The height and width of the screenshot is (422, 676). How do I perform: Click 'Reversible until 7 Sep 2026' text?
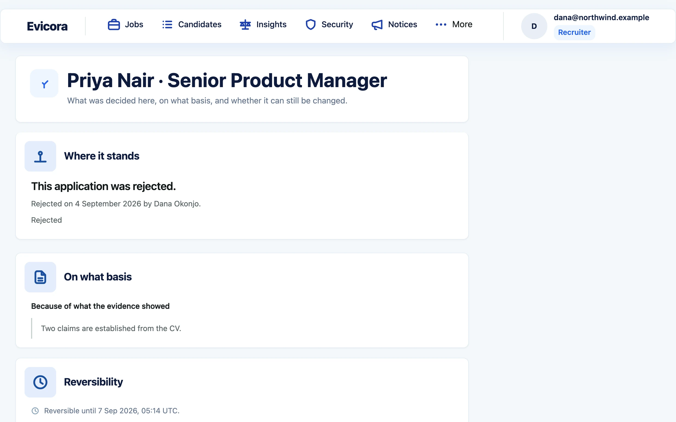(x=112, y=411)
